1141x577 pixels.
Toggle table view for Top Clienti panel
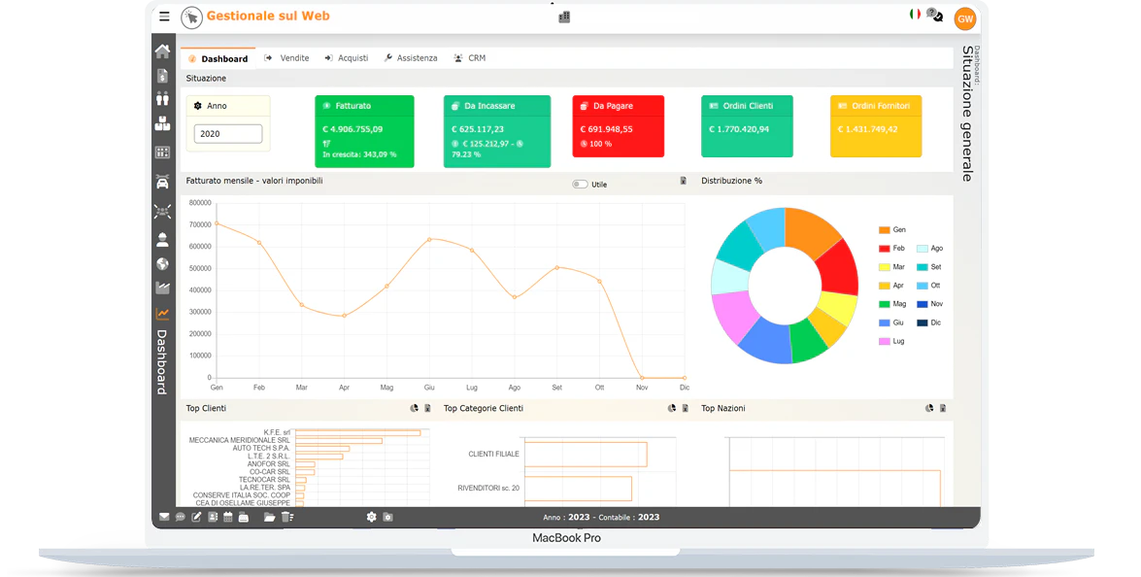click(x=428, y=408)
